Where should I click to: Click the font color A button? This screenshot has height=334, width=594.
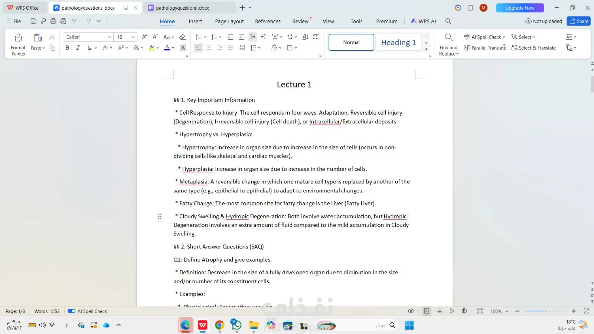pyautogui.click(x=167, y=48)
